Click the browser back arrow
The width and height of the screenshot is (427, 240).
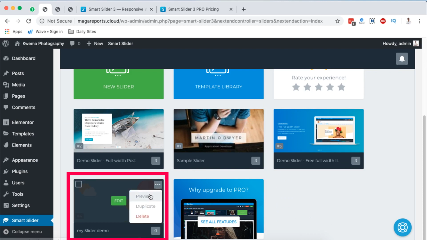[x=8, y=21]
